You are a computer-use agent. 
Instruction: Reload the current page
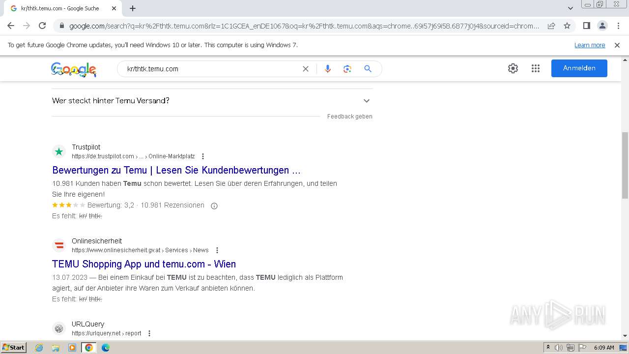tap(42, 26)
